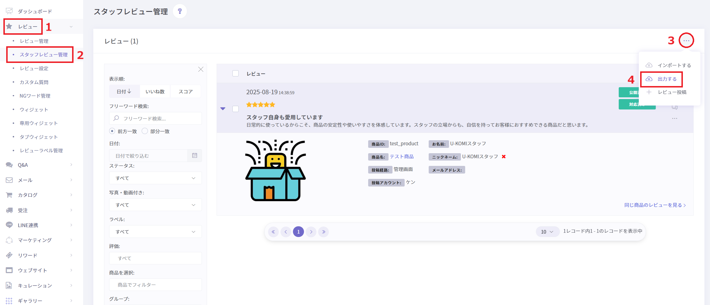The height and width of the screenshot is (305, 710).
Task: Open the 同じ商品のレビューを見る link
Action: click(655, 205)
